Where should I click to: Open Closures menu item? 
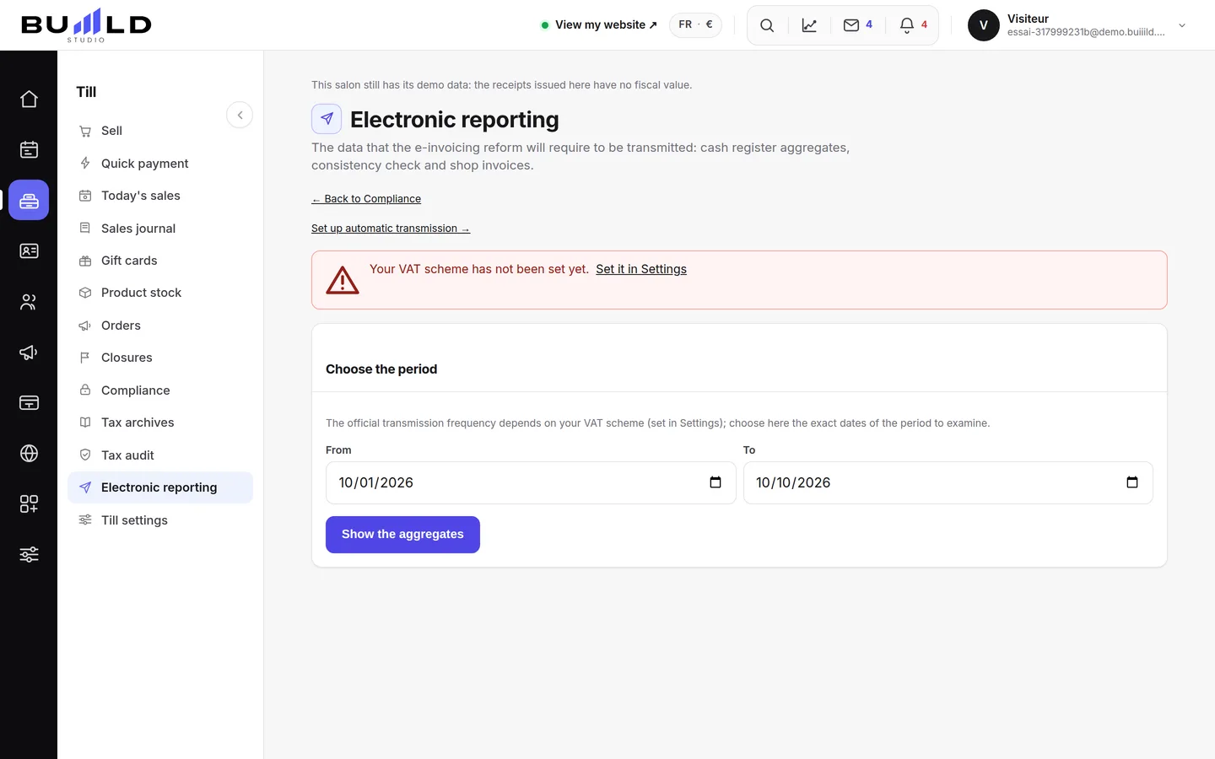coord(160,358)
